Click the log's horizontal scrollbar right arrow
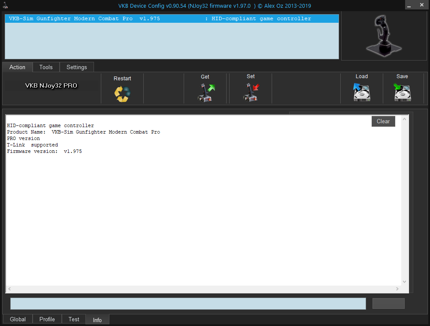 (x=398, y=289)
